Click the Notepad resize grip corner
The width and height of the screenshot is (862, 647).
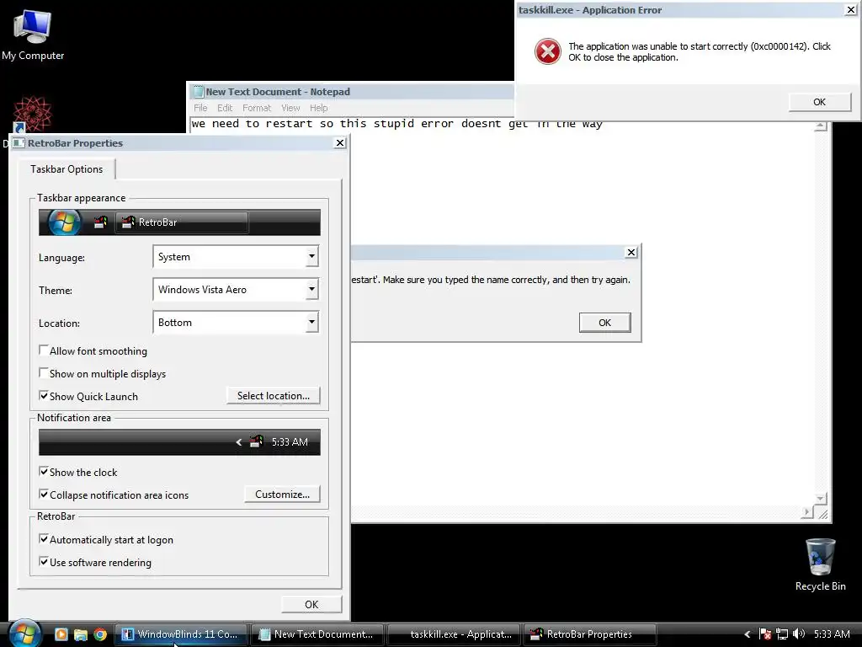(x=823, y=514)
